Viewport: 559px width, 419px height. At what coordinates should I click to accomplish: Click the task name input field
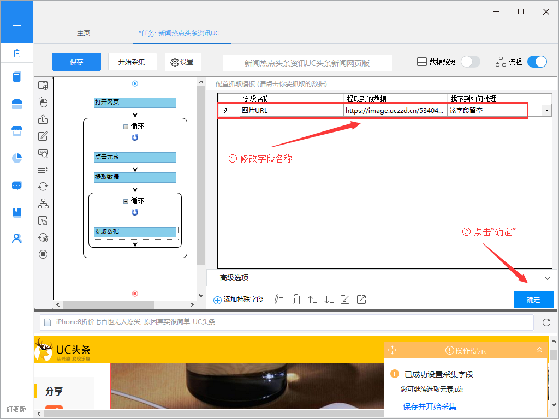click(x=307, y=63)
